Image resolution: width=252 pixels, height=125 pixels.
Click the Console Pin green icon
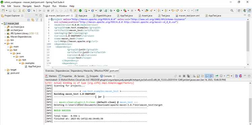pos(217,76)
